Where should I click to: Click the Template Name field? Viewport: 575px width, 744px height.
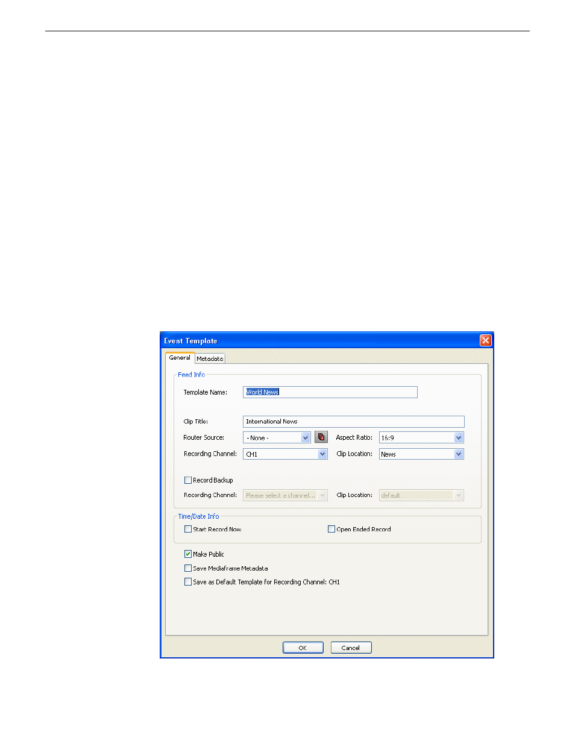coord(330,392)
